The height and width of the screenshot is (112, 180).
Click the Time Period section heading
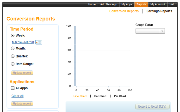(22, 29)
